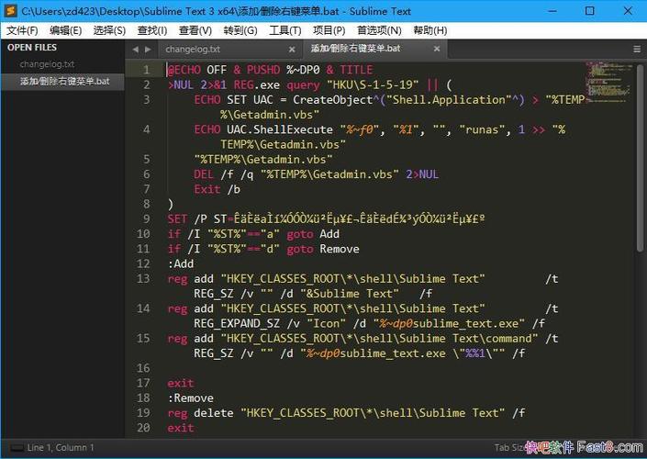Image resolution: width=647 pixels, height=459 pixels.
Task: Click line number 1 in gutter
Action: pyautogui.click(x=147, y=70)
